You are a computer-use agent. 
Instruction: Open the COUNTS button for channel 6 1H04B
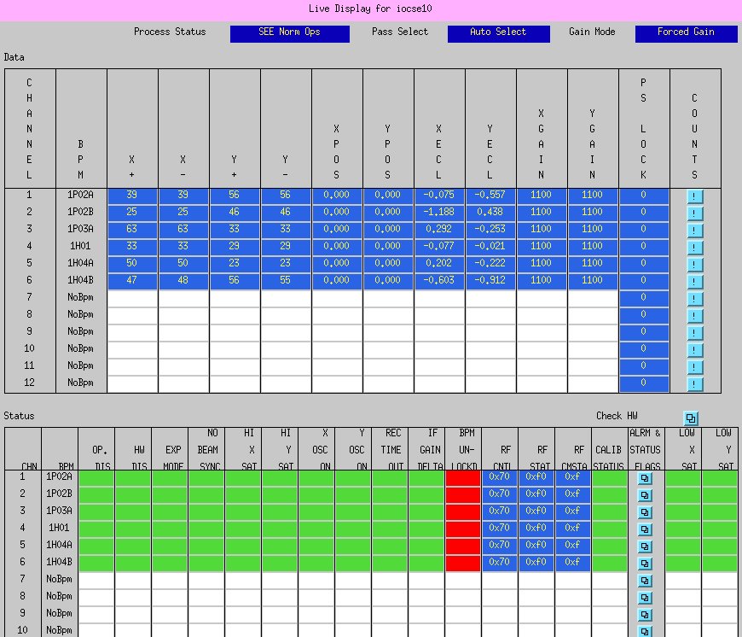[x=694, y=281]
